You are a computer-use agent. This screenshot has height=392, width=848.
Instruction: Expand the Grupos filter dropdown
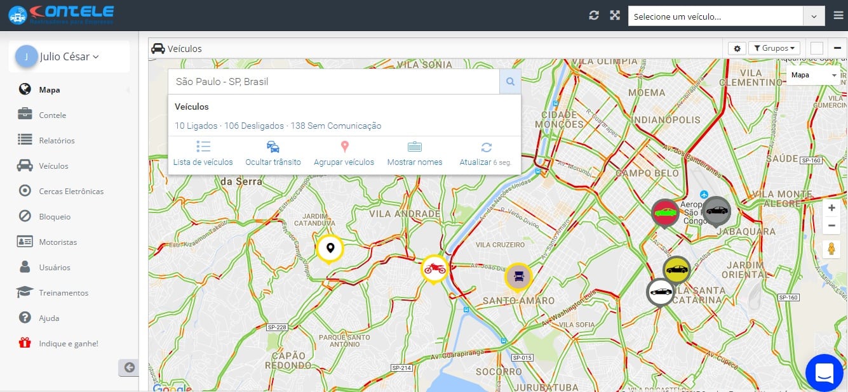click(x=774, y=48)
